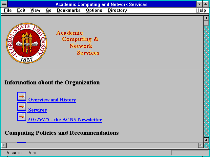Image resolution: width=210 pixels, height=157 pixels.
Task: Open the Directory menu
Action: click(x=117, y=10)
